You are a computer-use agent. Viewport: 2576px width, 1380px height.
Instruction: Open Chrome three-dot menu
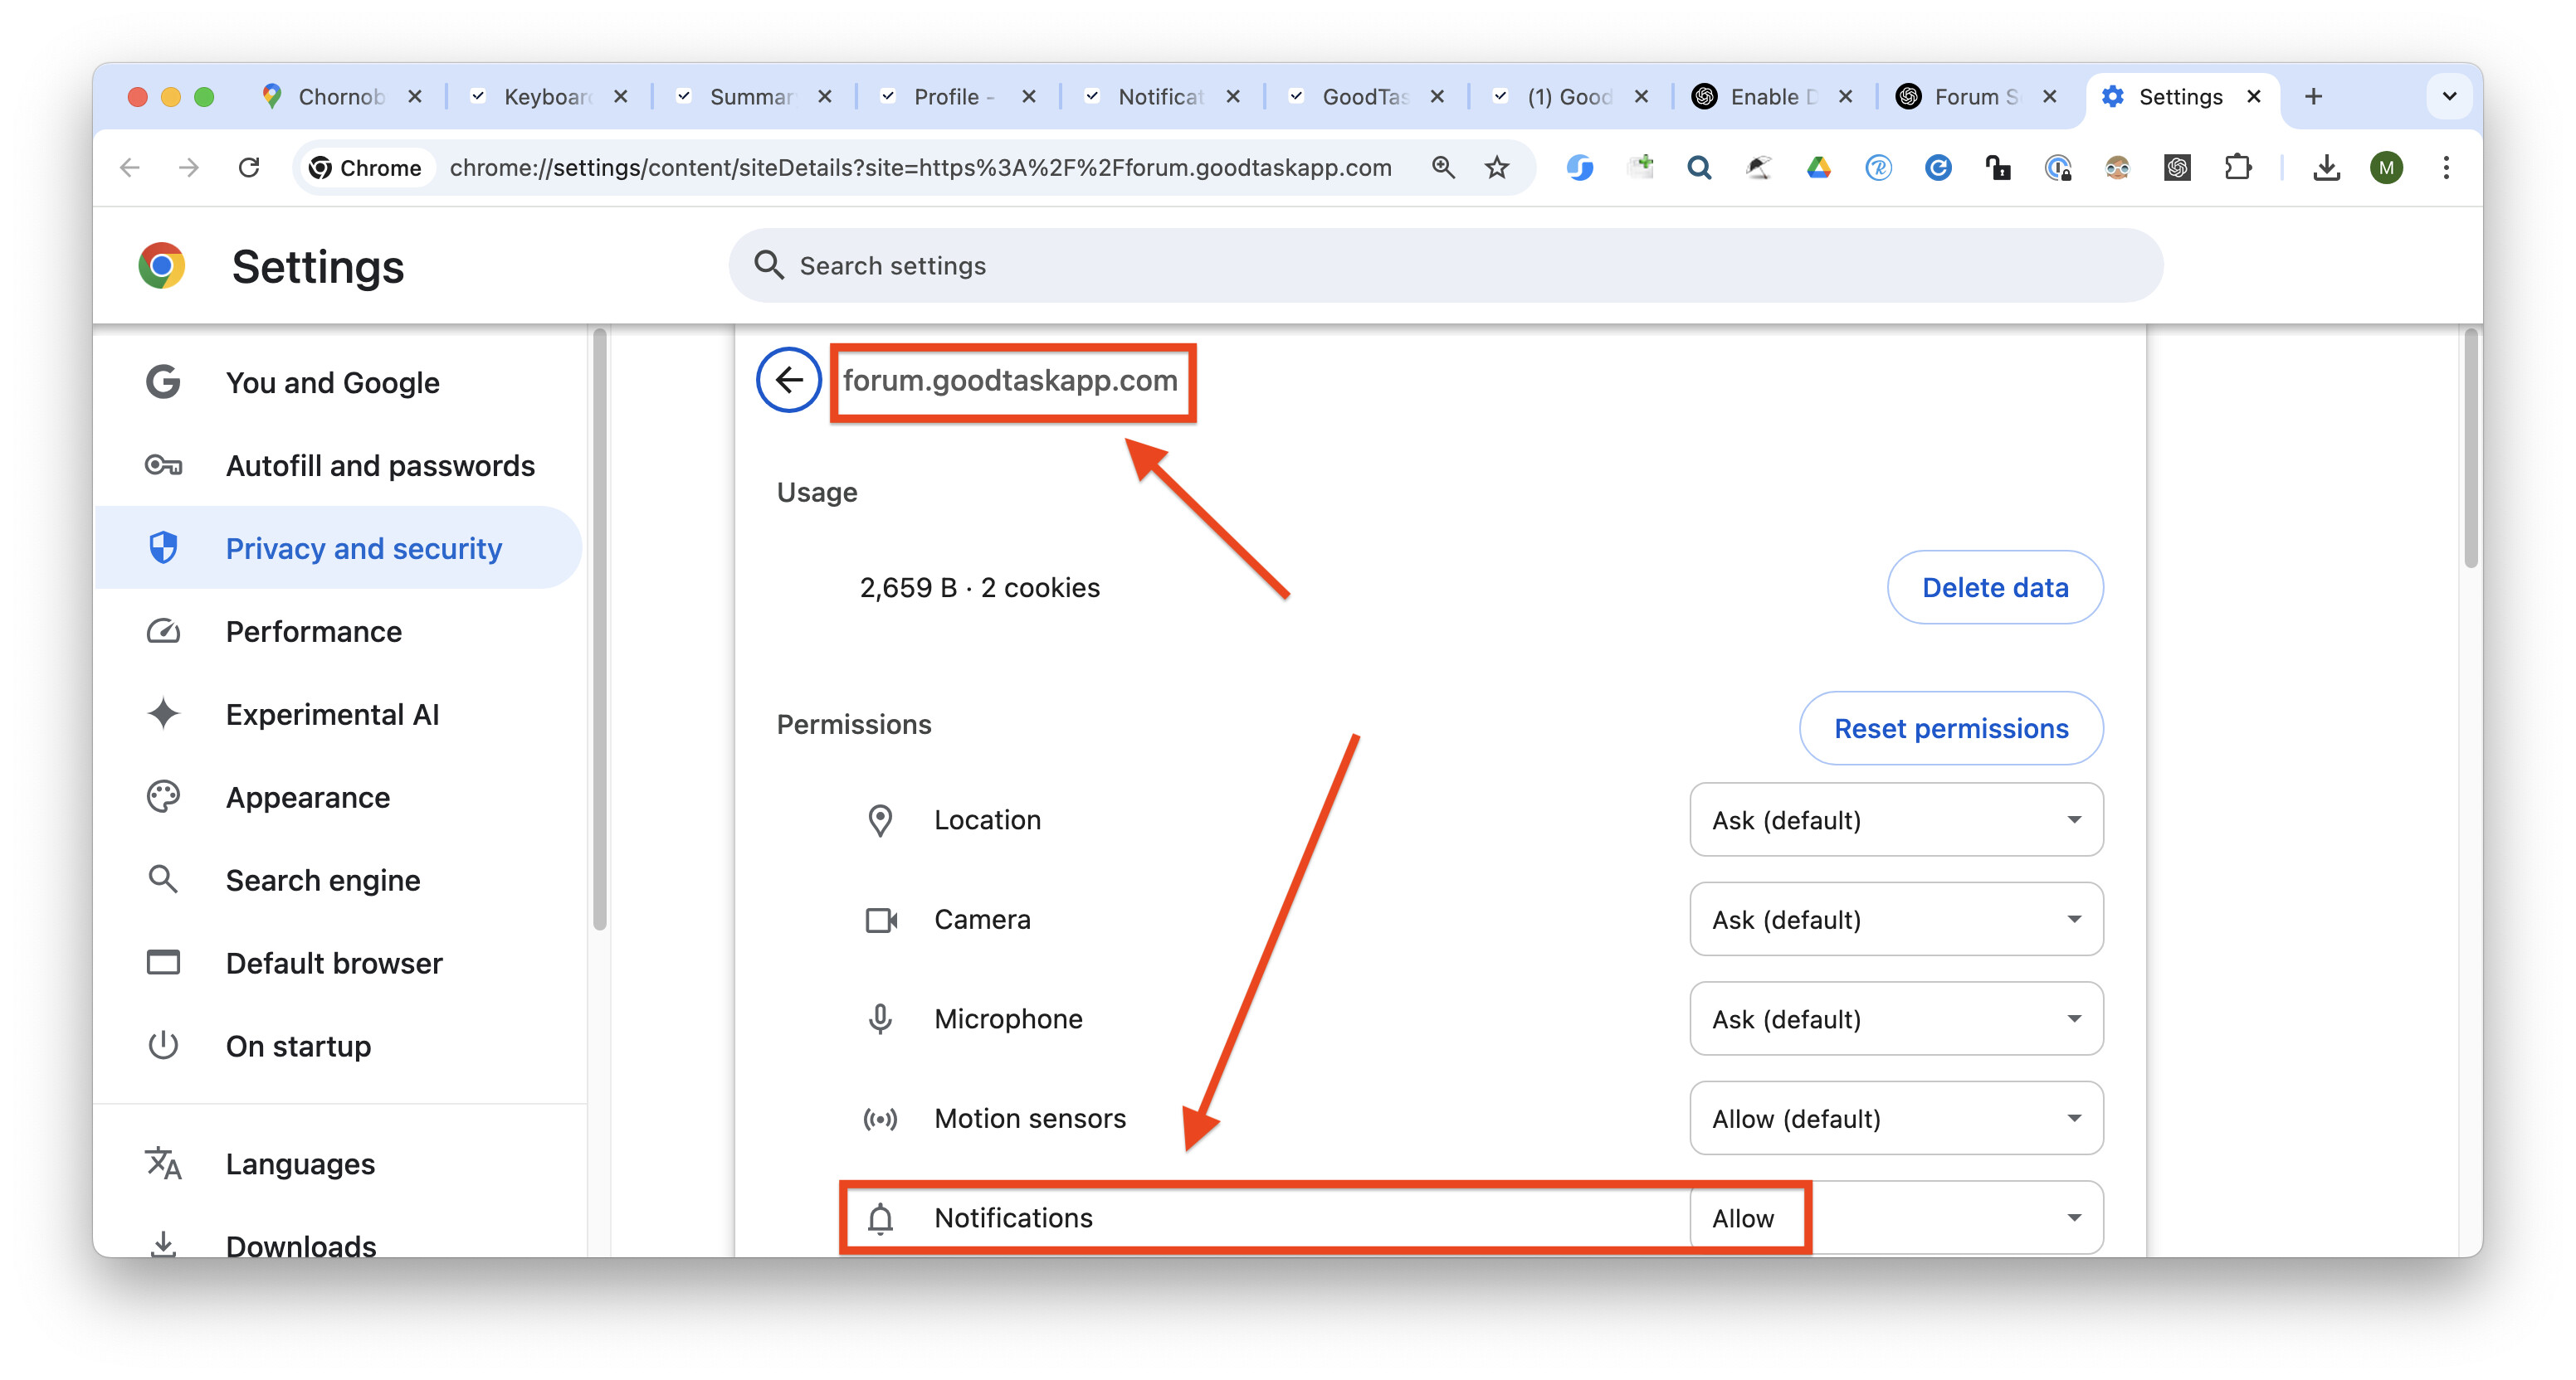pyautogui.click(x=2447, y=168)
